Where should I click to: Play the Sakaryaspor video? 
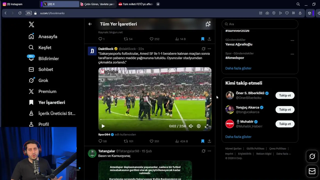[x=103, y=126]
